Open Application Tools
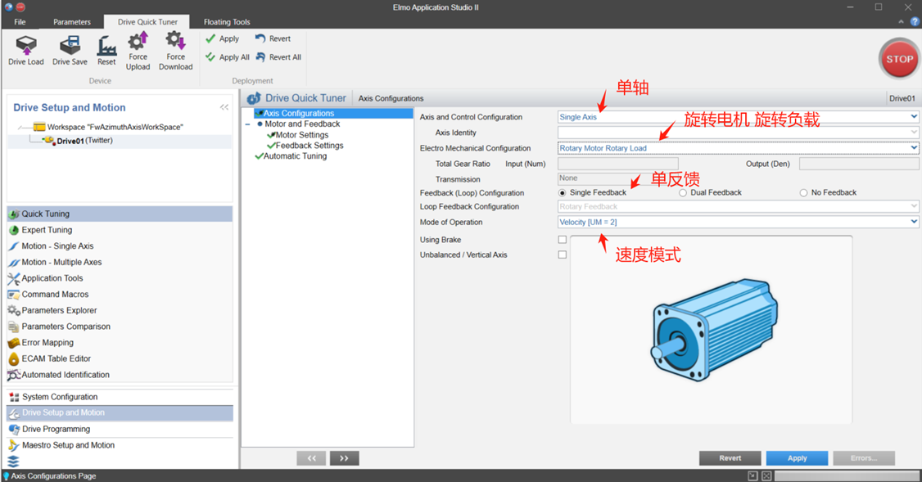 pyautogui.click(x=120, y=278)
